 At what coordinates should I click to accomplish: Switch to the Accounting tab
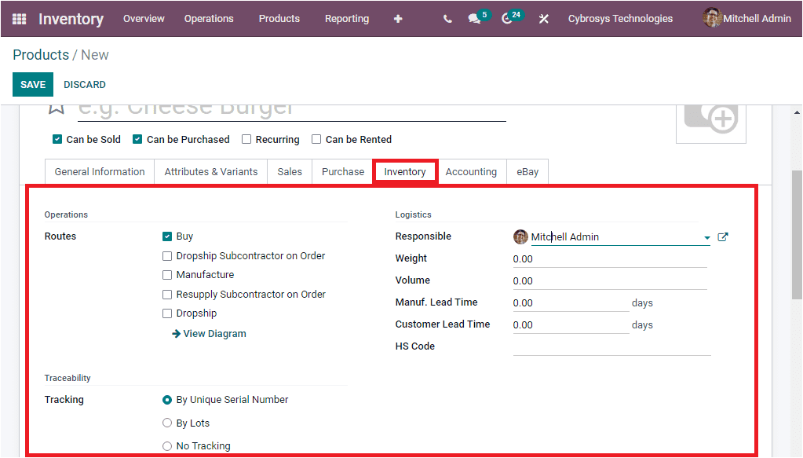point(471,171)
